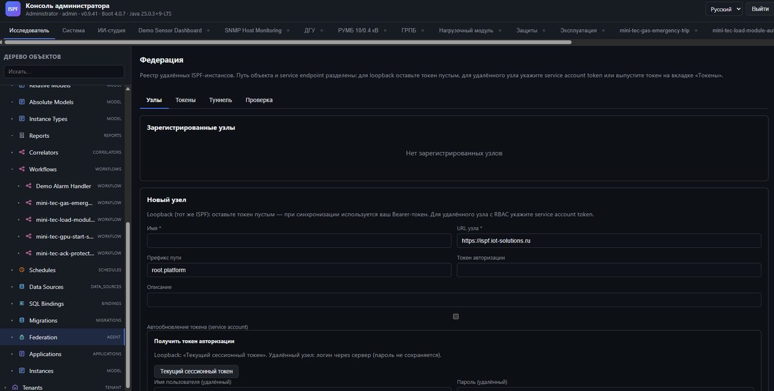Close the Demo Sensor Dashboard tab
Screen dimensions: 774x391
(209, 30)
